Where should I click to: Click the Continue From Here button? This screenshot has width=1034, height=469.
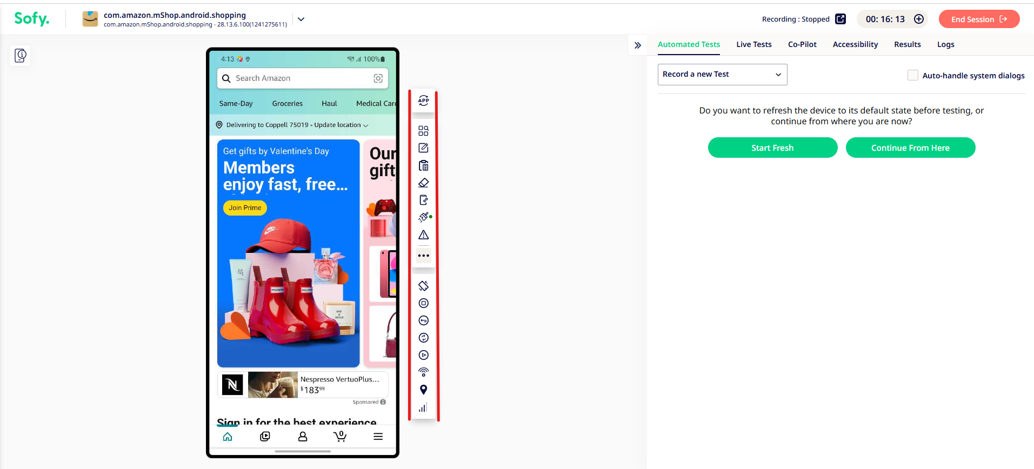pyautogui.click(x=910, y=148)
